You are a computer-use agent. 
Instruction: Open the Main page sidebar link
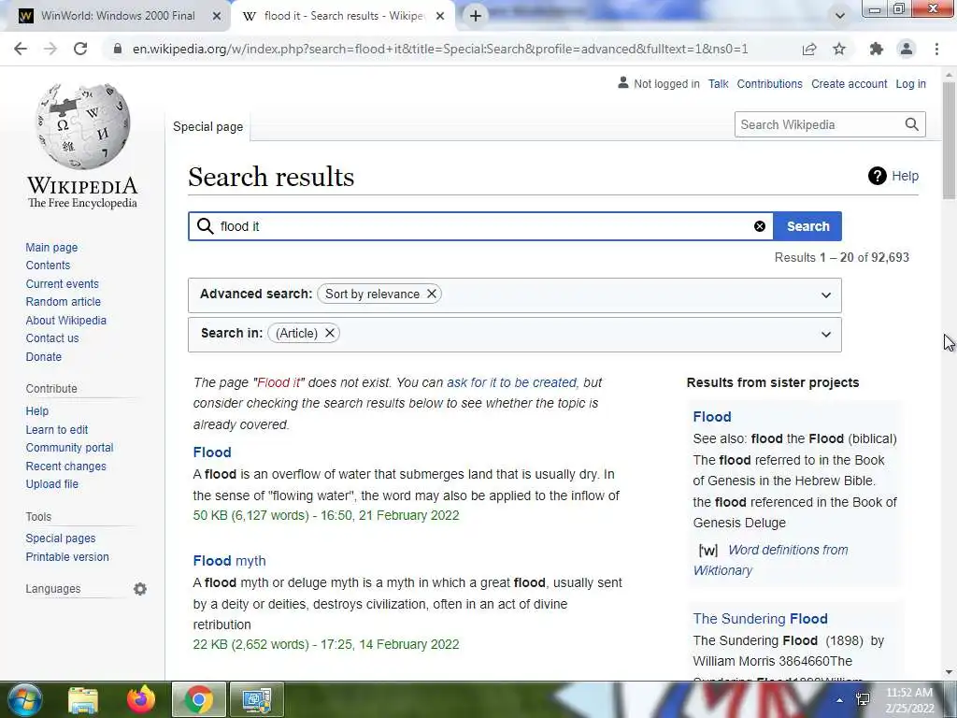click(52, 247)
